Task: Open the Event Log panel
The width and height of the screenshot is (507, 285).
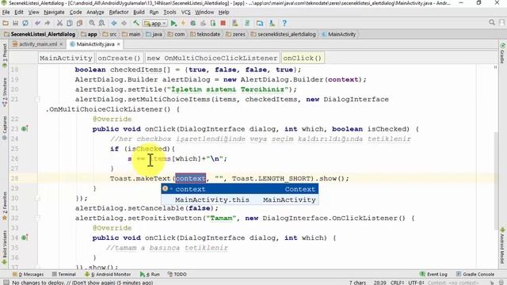Action: click(x=433, y=275)
